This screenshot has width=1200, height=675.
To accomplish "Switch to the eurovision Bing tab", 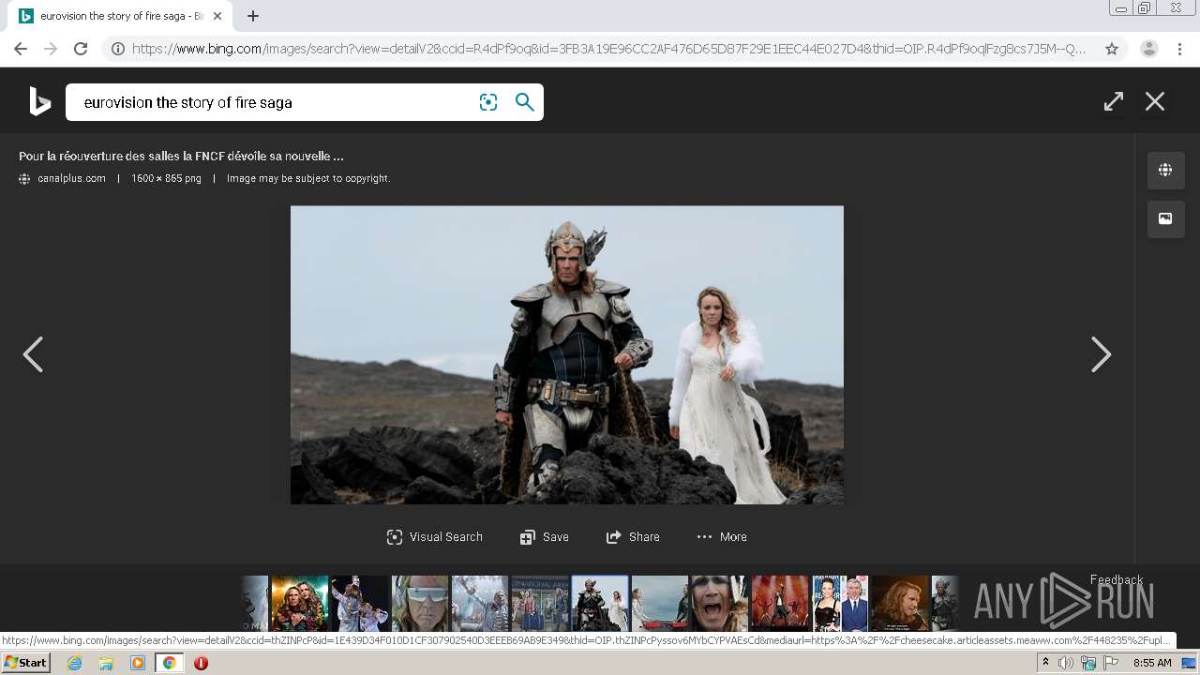I will (x=120, y=16).
